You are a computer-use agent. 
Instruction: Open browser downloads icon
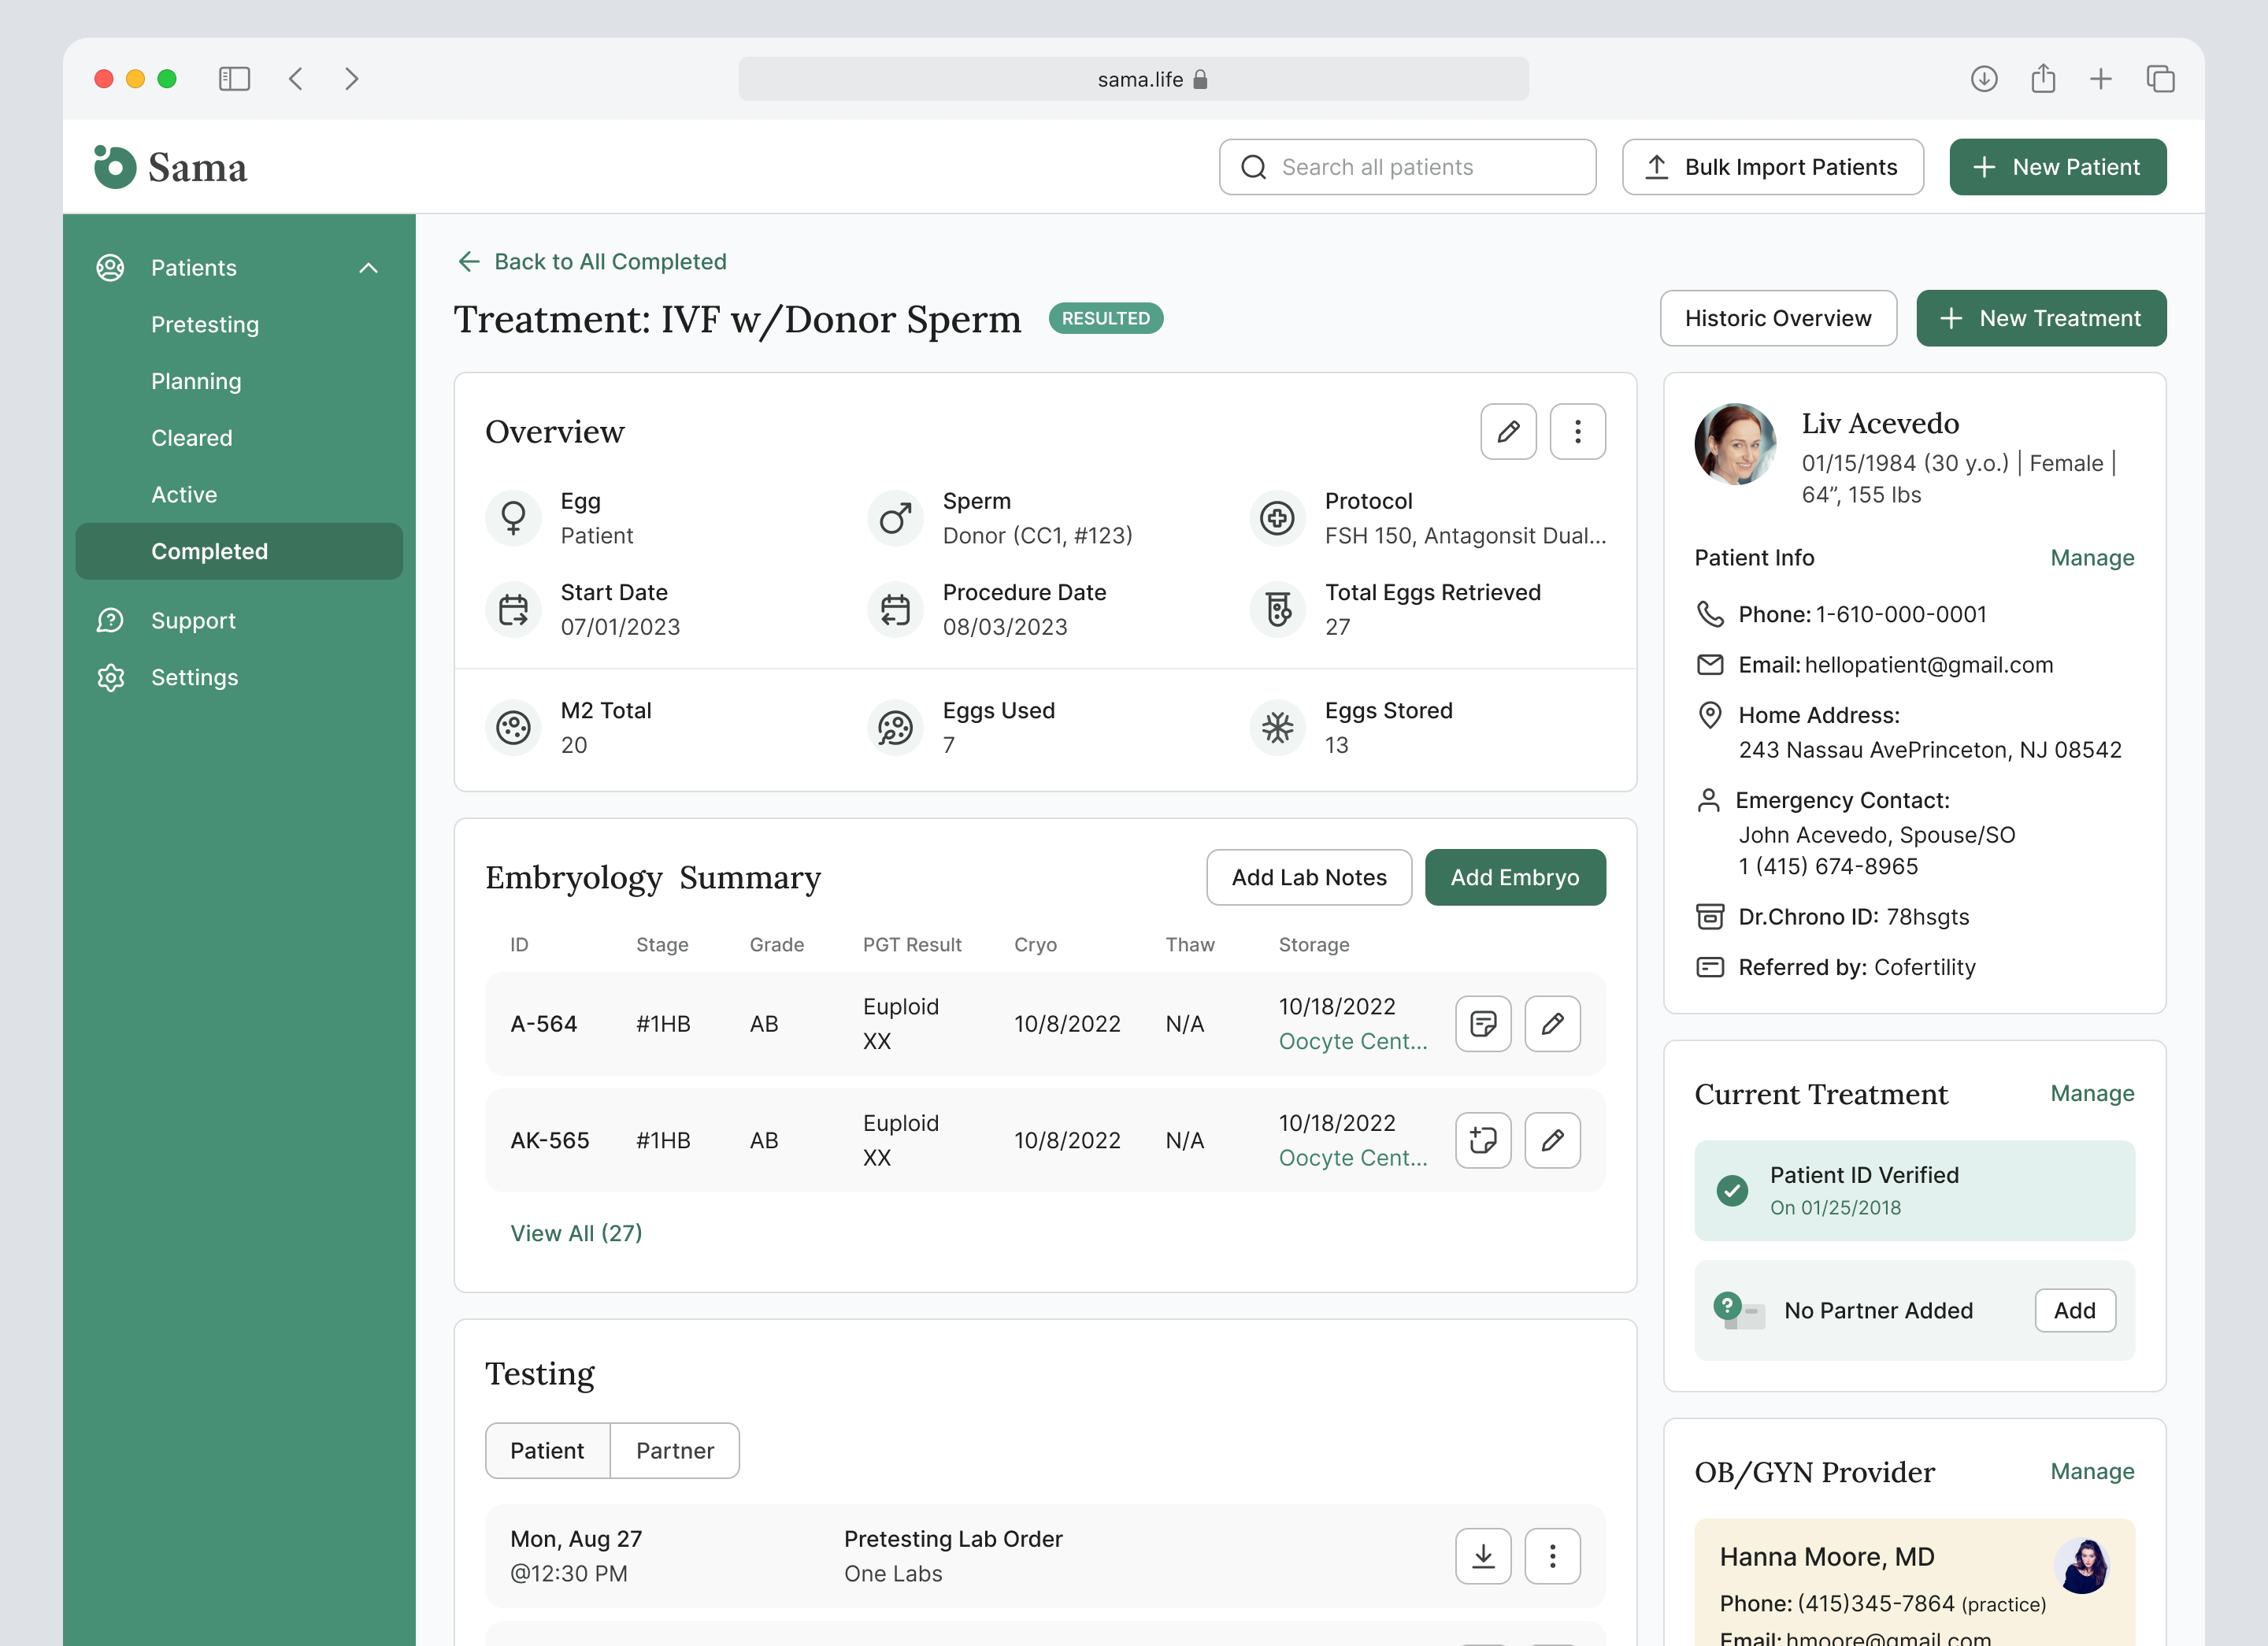pos(1984,79)
